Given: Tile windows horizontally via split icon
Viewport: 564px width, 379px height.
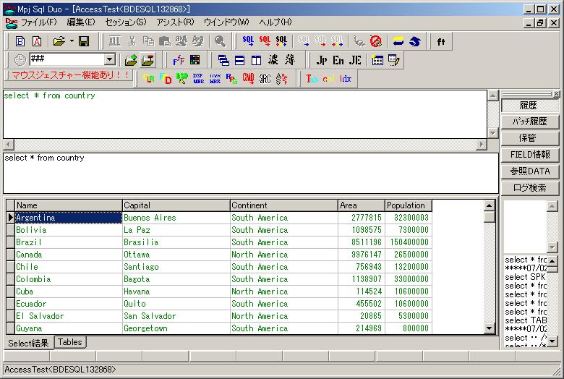Looking at the screenshot, I should [239, 60].
